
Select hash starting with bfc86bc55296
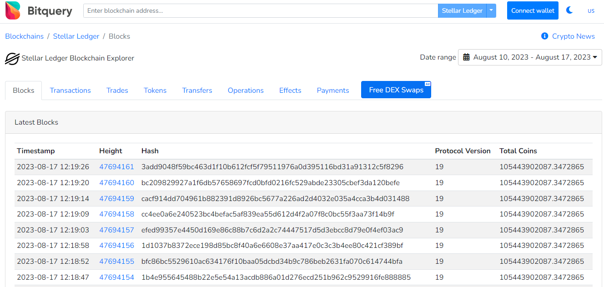pyautogui.click(x=272, y=262)
